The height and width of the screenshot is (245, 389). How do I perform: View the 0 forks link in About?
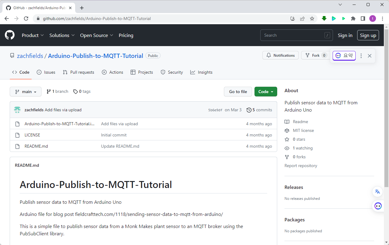click(295, 157)
